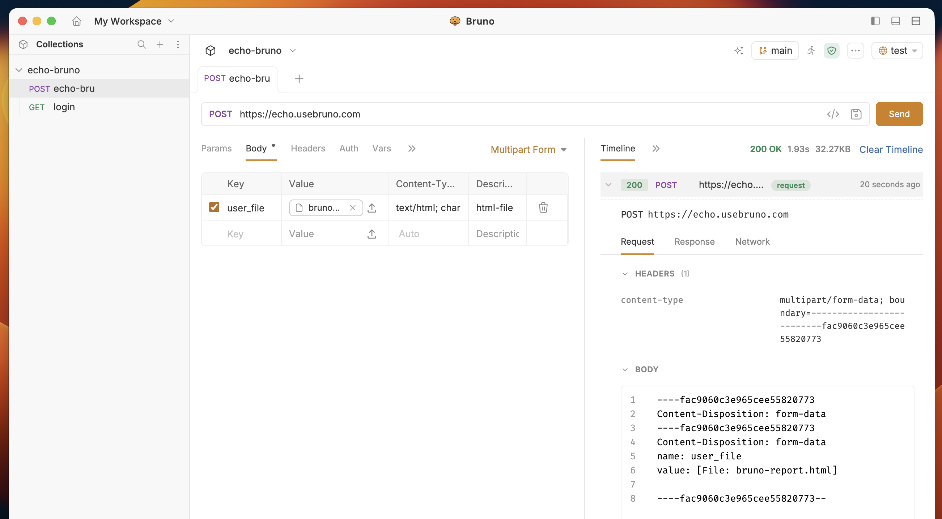This screenshot has height=519, width=942.
Task: Click the request badge in timeline entry
Action: point(791,185)
